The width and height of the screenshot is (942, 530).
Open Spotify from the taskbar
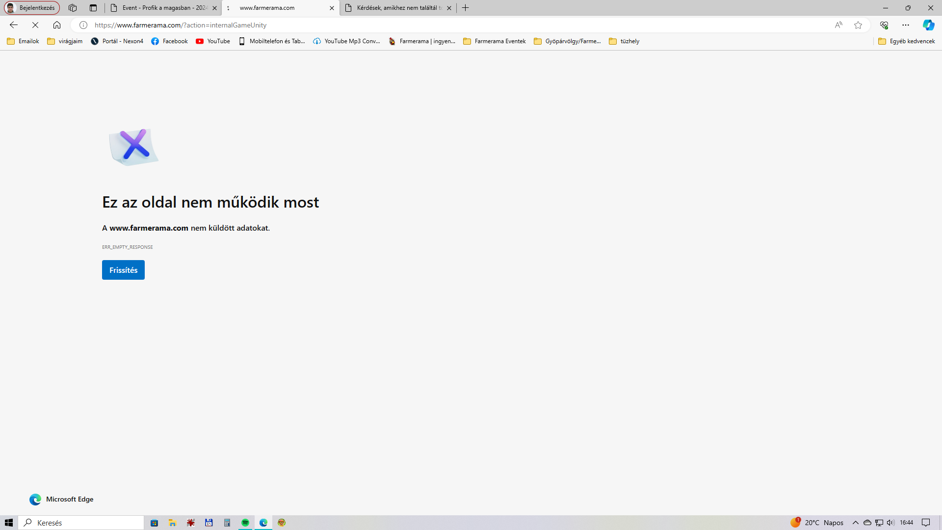(245, 523)
